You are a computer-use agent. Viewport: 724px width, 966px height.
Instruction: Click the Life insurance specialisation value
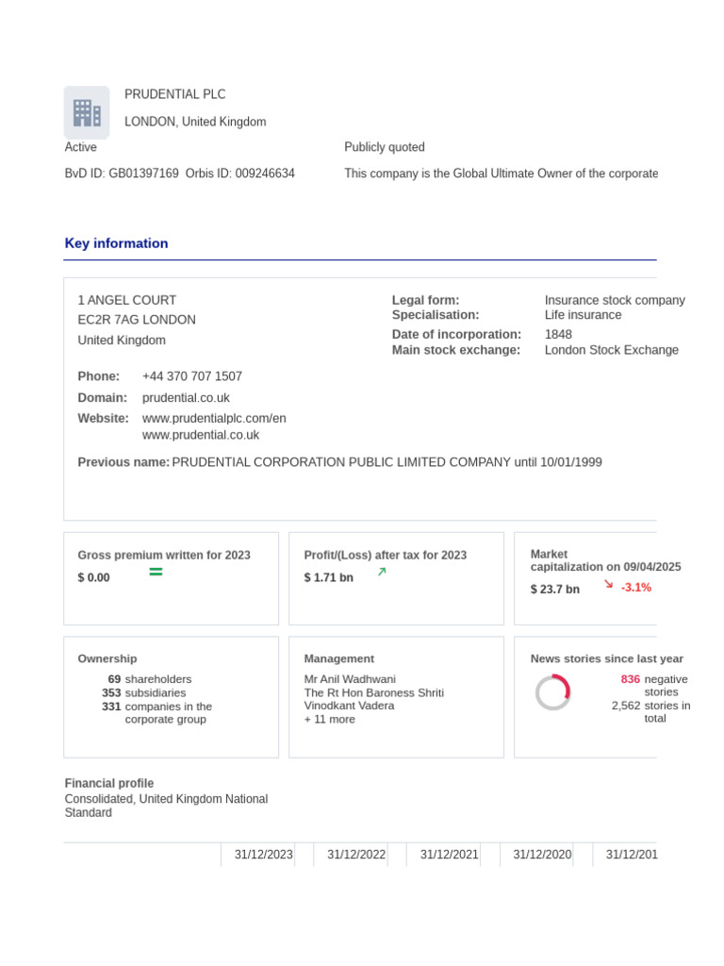click(583, 315)
